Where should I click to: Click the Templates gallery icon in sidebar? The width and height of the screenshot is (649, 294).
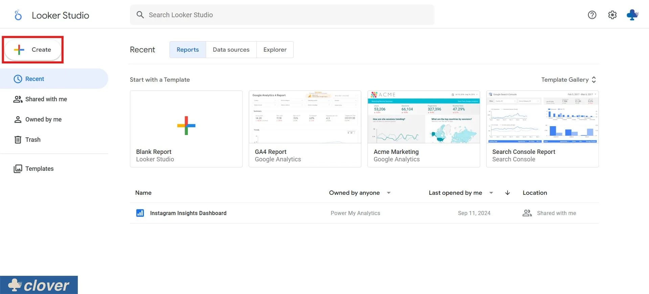(x=18, y=169)
